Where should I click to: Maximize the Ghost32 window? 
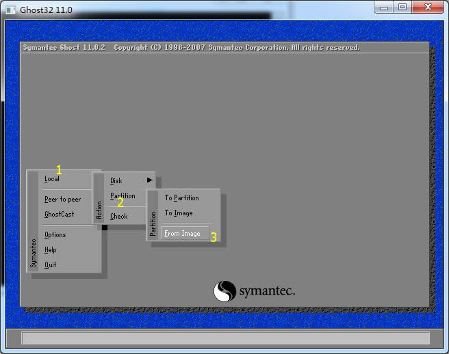pyautogui.click(x=402, y=8)
